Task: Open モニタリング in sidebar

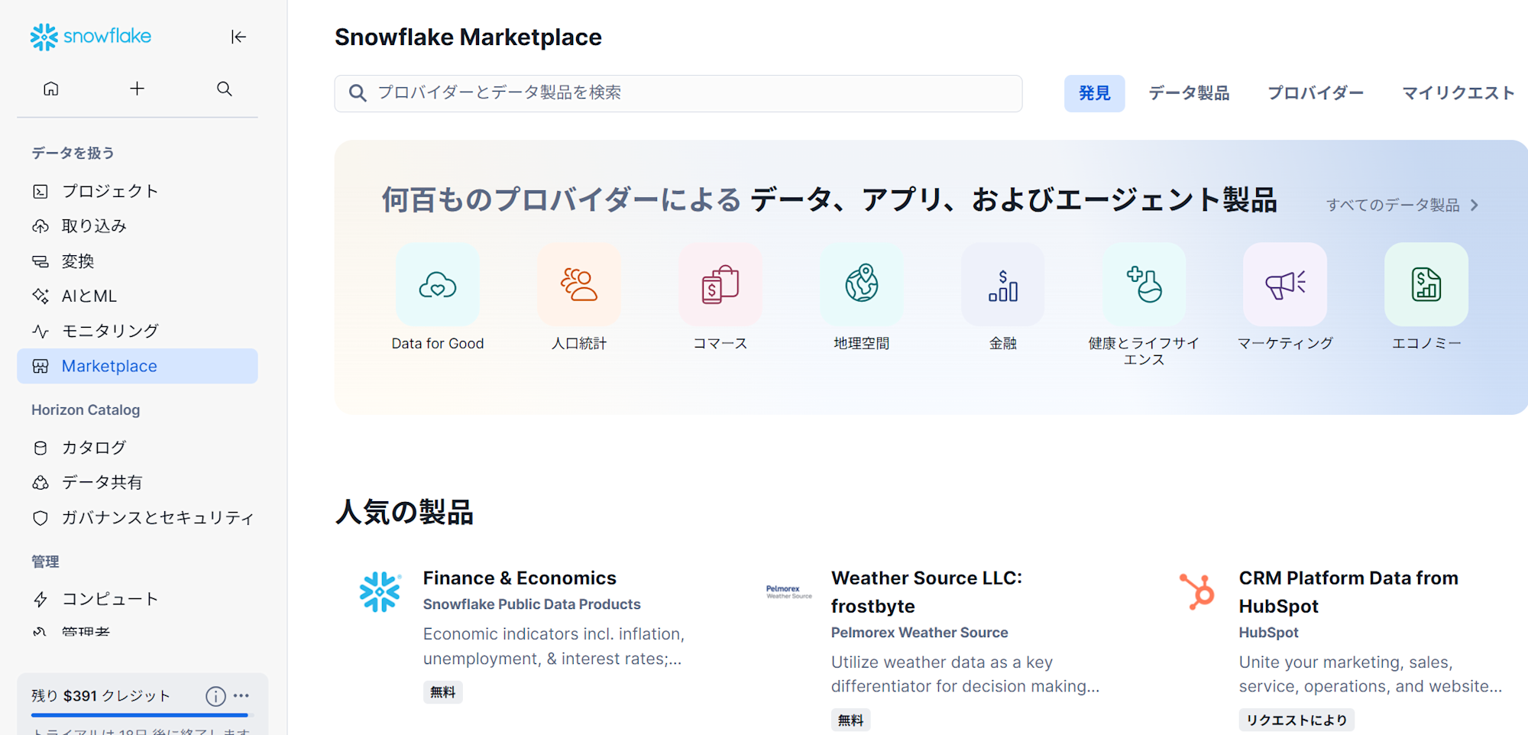Action: (x=138, y=331)
